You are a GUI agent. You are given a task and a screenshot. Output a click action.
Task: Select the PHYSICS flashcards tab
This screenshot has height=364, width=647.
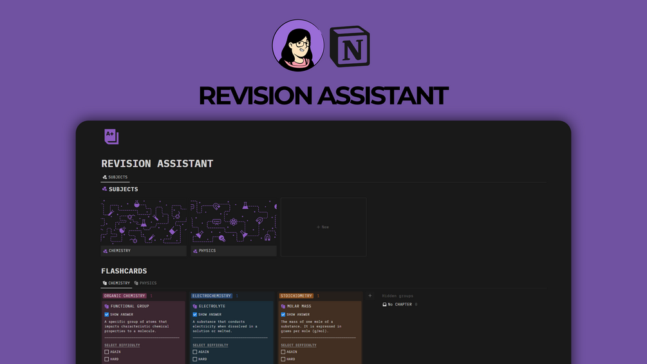point(145,283)
